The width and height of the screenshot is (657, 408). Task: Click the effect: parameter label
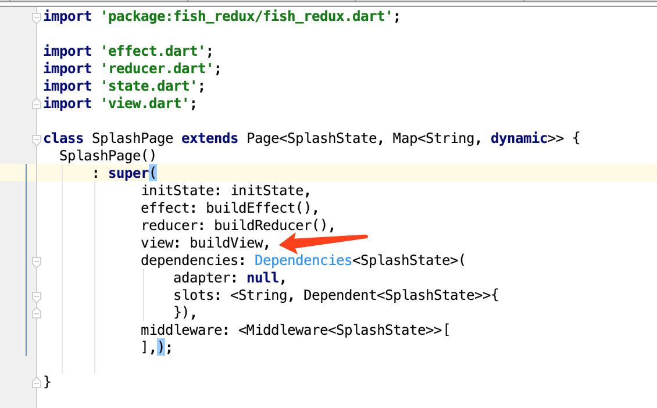(169, 208)
